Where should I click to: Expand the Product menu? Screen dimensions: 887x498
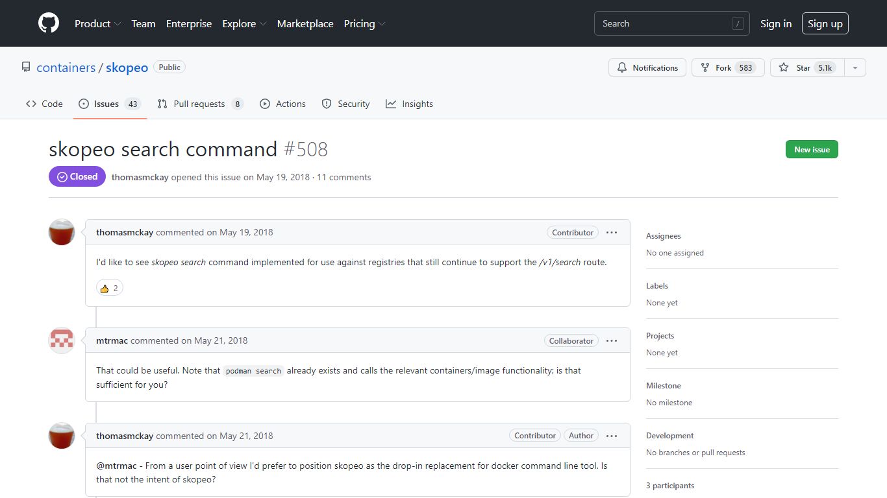(97, 23)
